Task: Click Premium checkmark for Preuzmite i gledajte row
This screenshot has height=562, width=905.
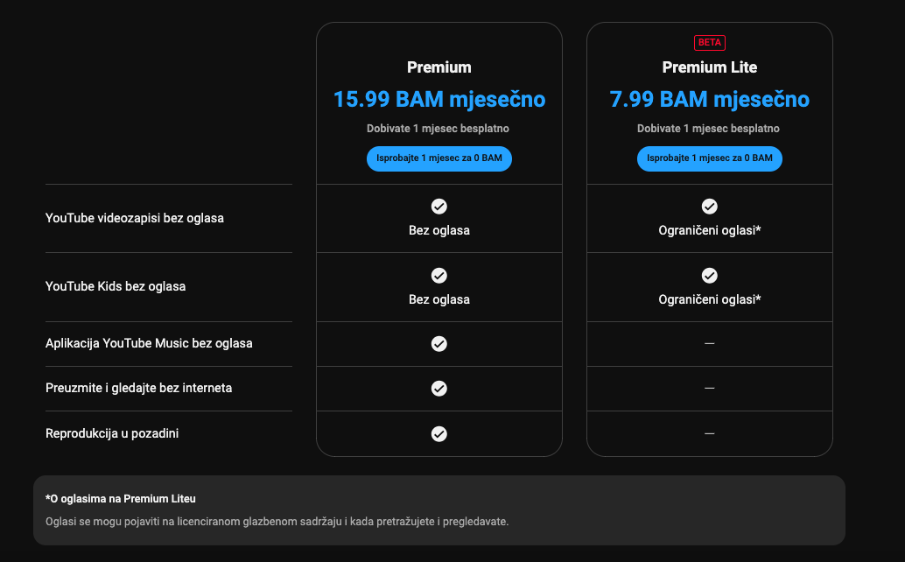Action: coord(439,389)
